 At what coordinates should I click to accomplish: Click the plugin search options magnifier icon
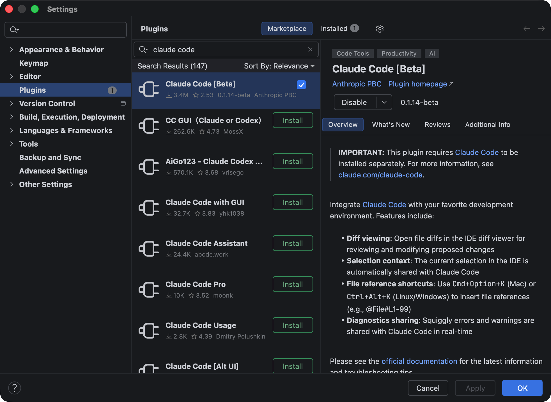tap(143, 49)
